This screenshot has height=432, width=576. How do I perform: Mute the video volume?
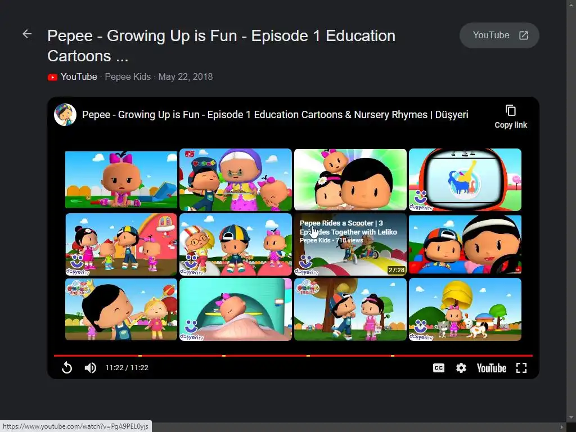(x=91, y=368)
